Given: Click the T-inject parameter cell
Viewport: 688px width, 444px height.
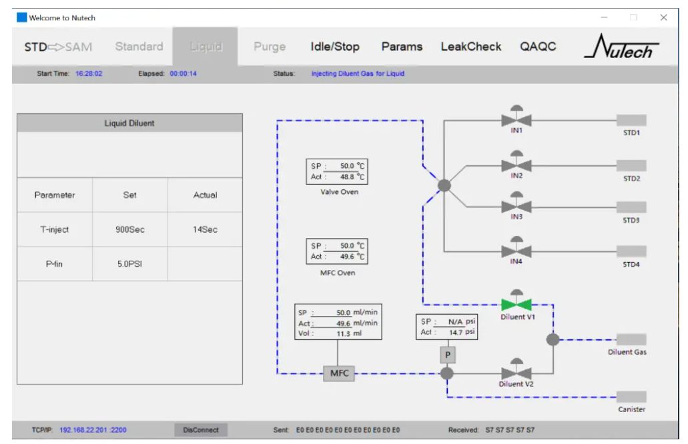Looking at the screenshot, I should tap(55, 229).
